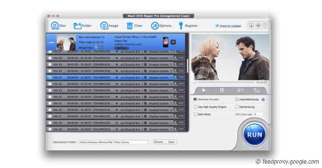Screen dimensions: 322x168
Task: Click the Edit scissors icon on title 29
Action: [175, 64]
